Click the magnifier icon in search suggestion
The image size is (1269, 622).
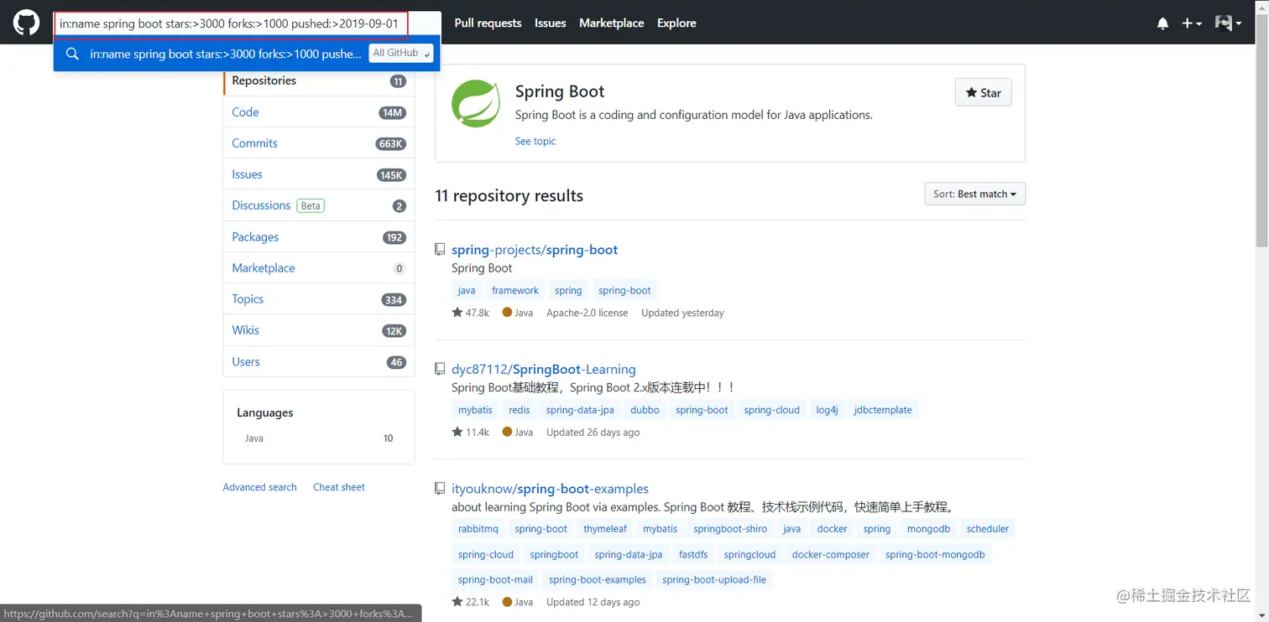click(73, 54)
